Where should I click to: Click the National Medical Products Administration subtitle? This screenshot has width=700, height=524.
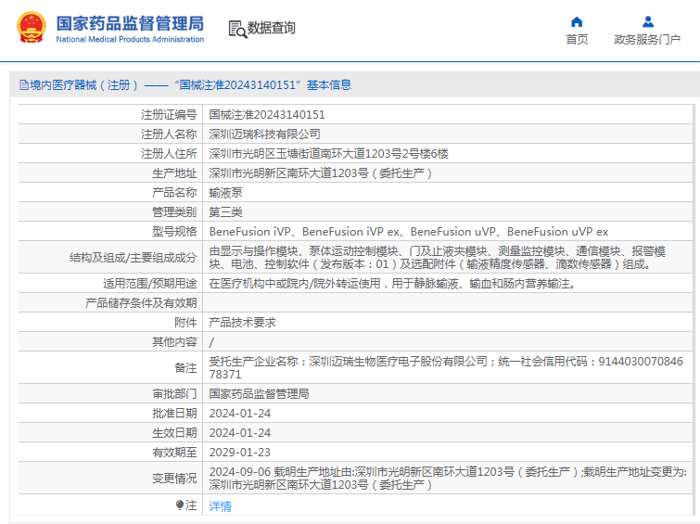(x=130, y=40)
